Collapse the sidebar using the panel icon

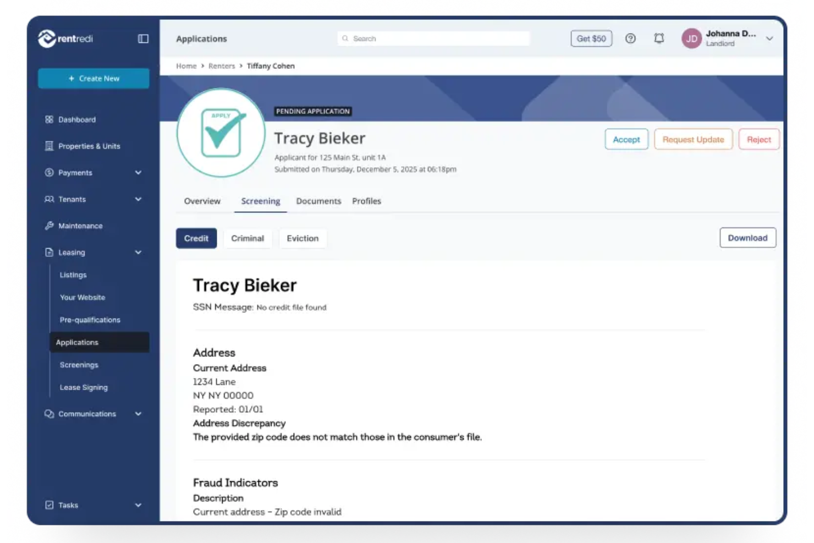142,39
